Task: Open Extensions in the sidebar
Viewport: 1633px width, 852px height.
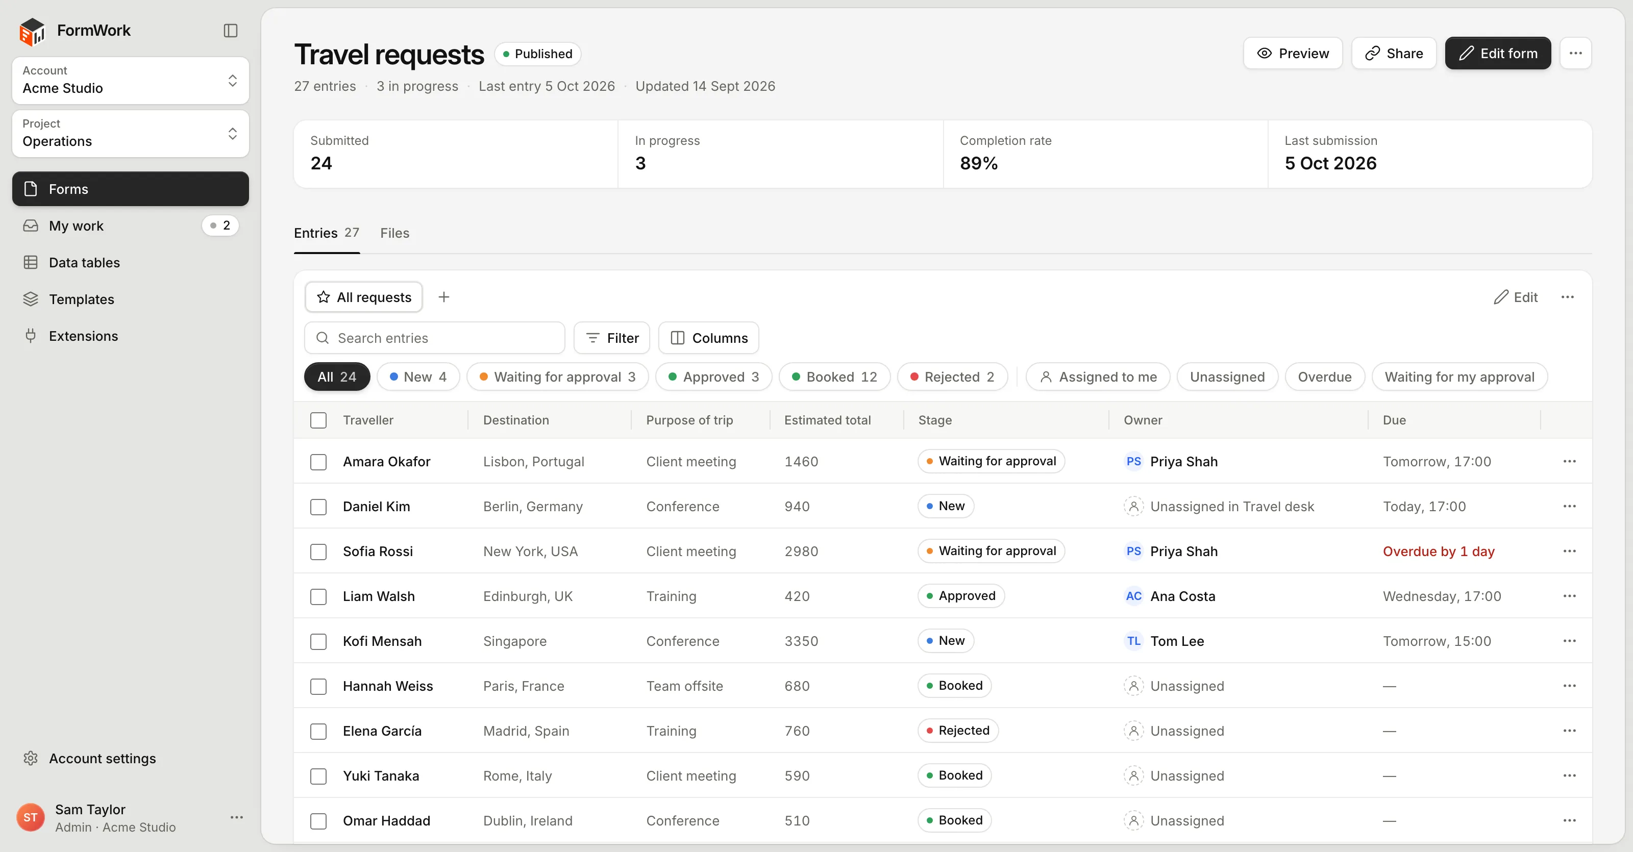Action: click(x=131, y=336)
